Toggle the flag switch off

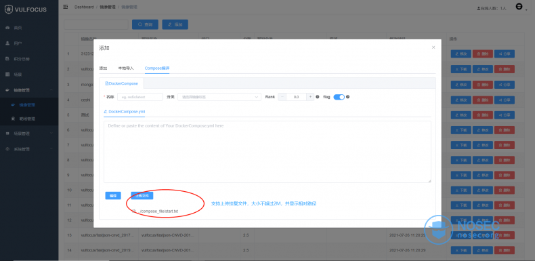tap(339, 97)
